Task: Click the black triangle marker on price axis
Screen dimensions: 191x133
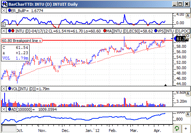Action: tap(165, 85)
